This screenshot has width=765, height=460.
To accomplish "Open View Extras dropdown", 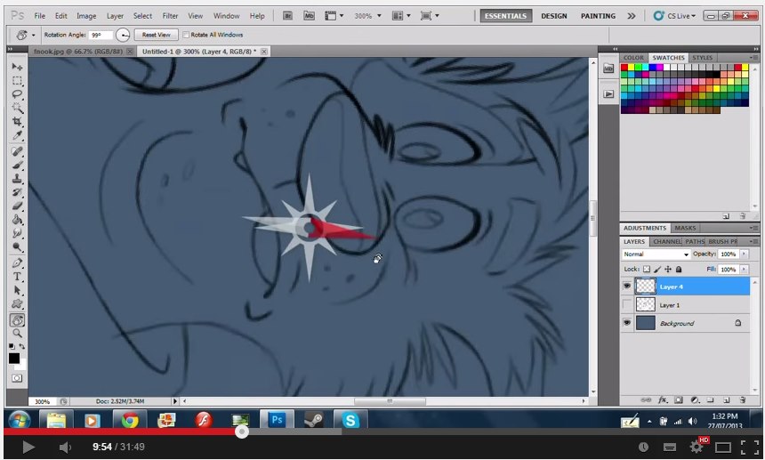I will (334, 16).
